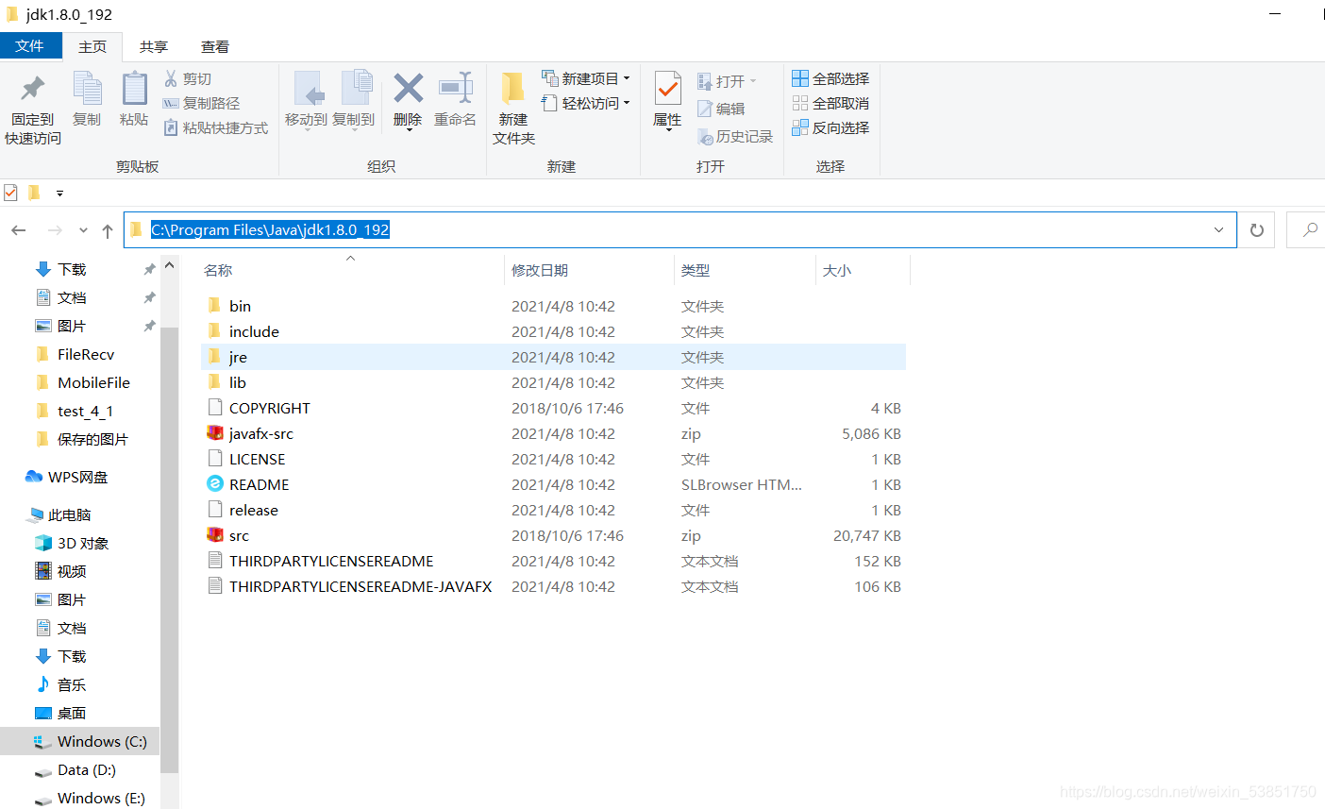
Task: Select the jre folder row
Action: (553, 357)
